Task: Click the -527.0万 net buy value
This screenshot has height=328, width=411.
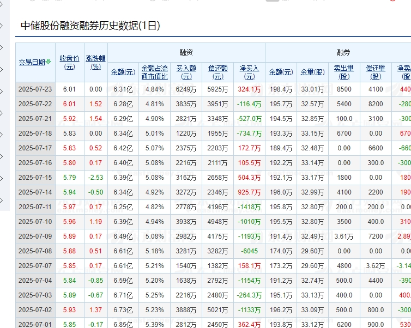Action: (x=249, y=119)
